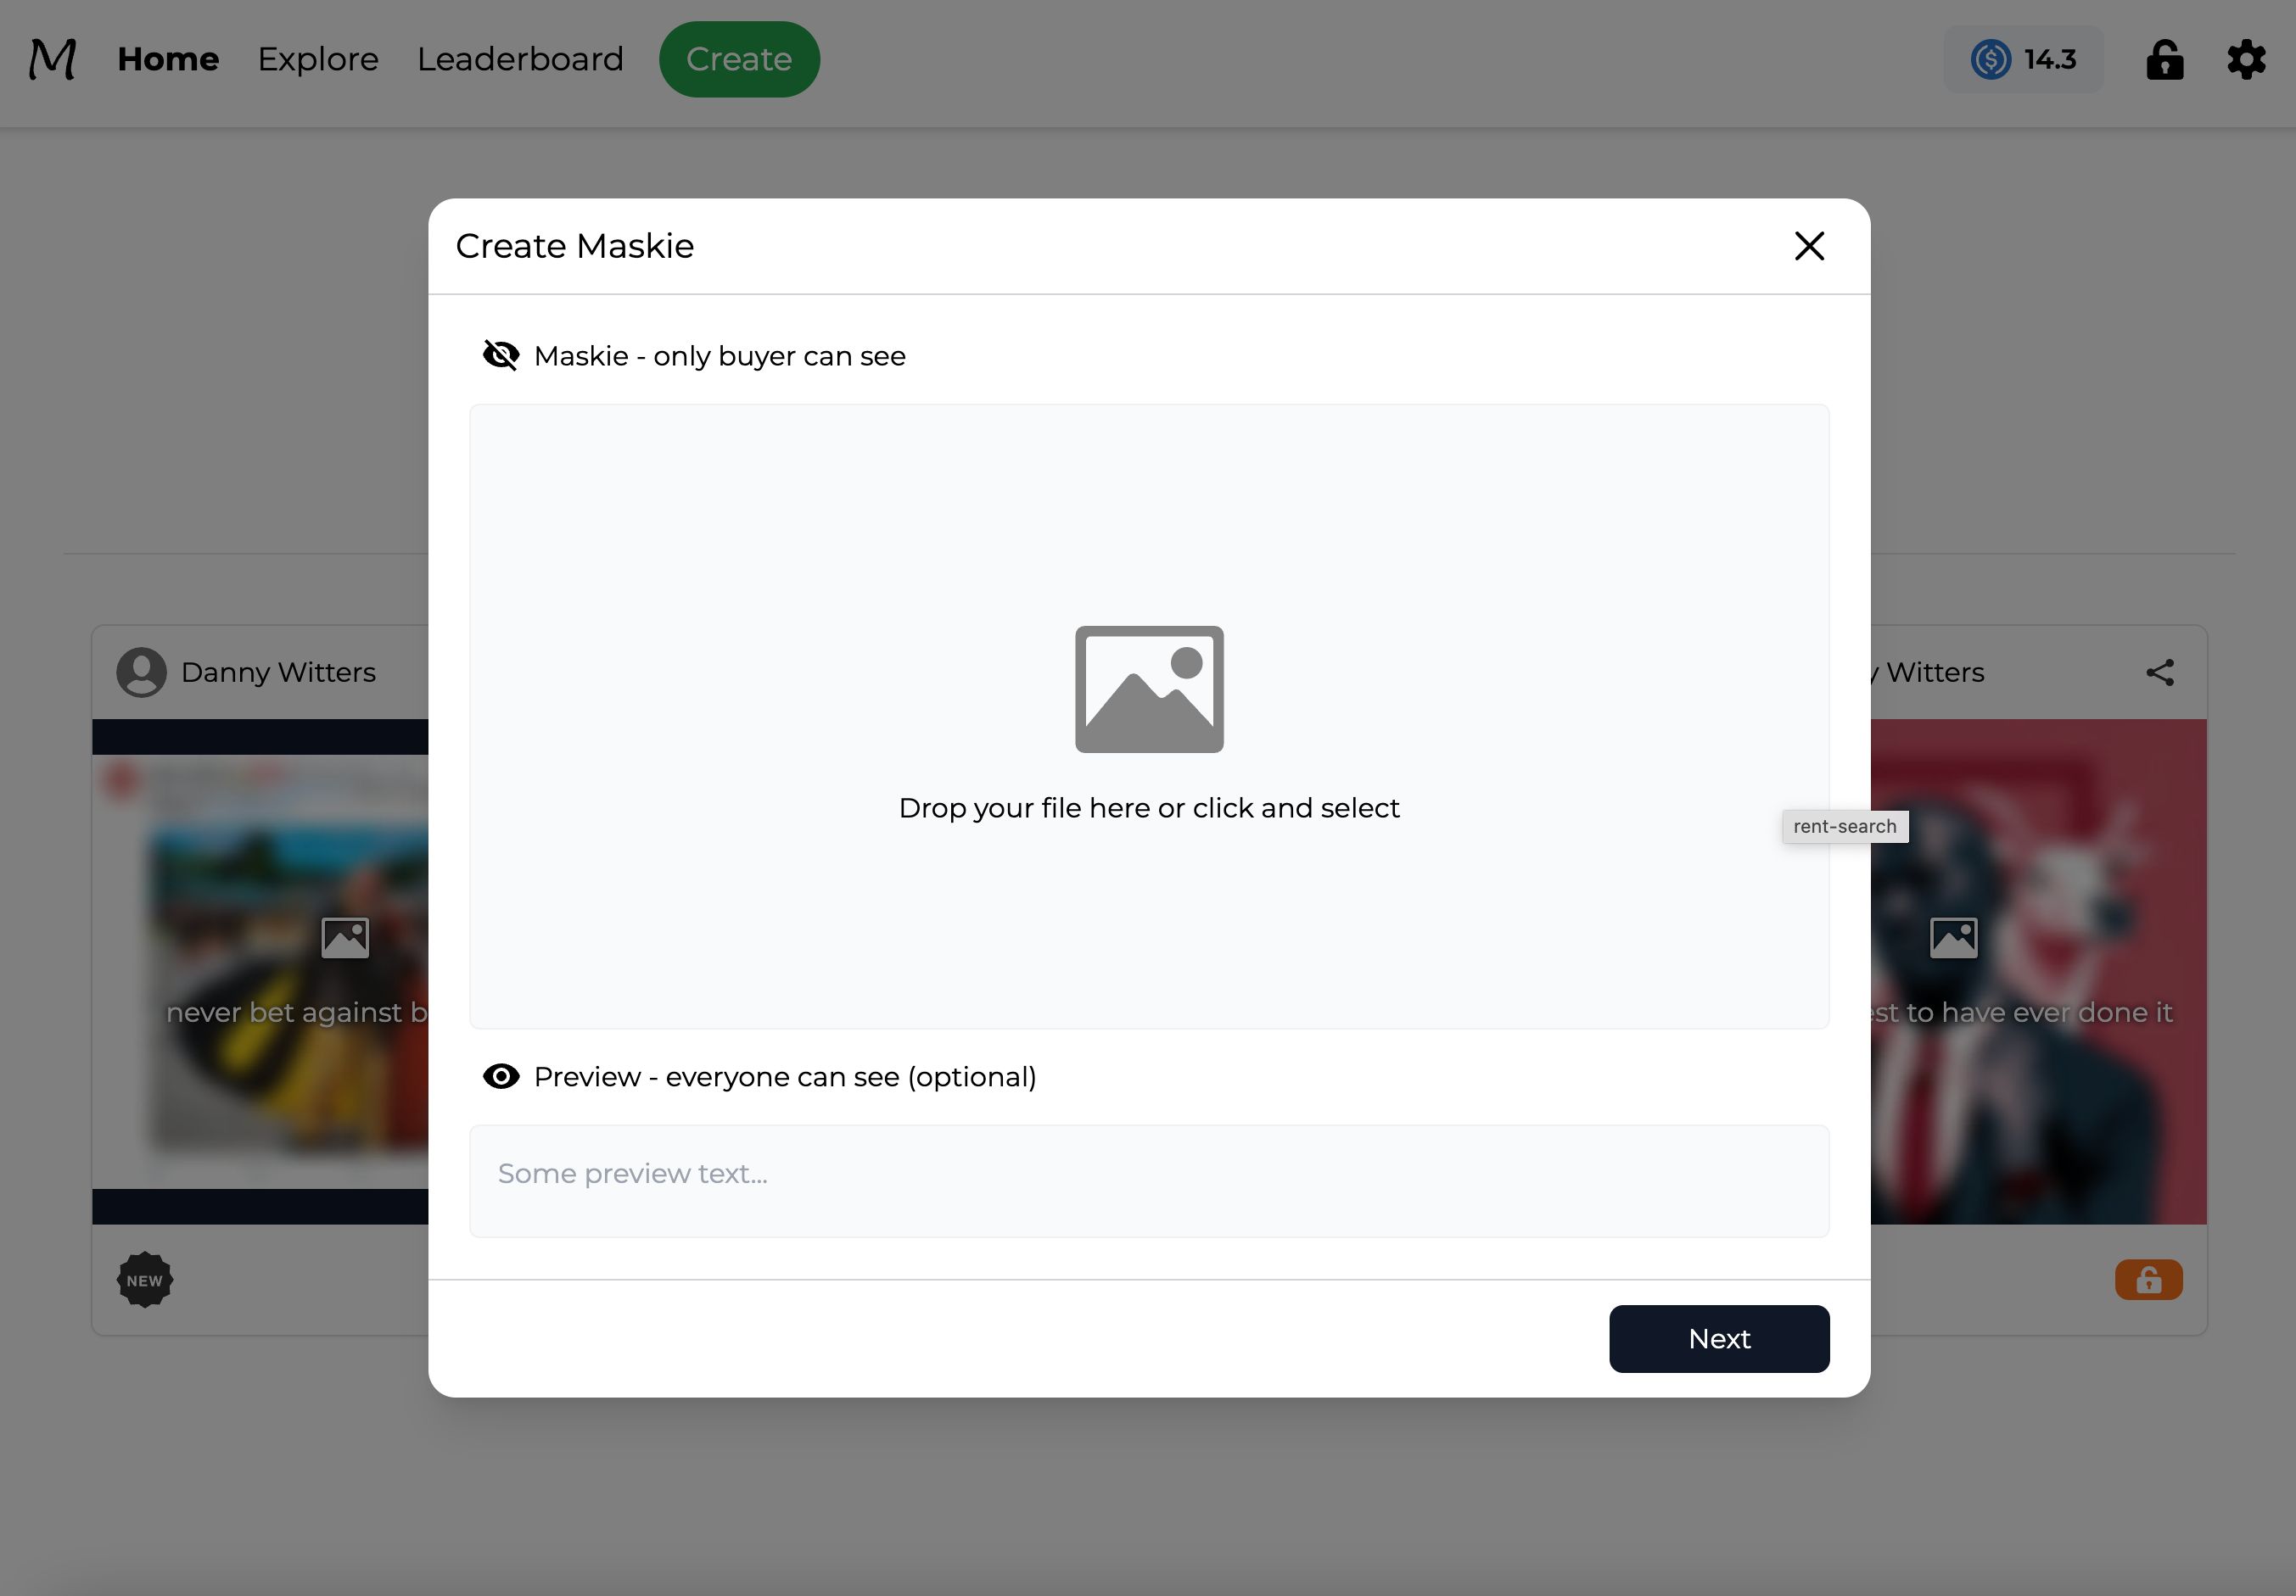Click the green Create button
This screenshot has width=2296, height=1596.
click(x=740, y=58)
